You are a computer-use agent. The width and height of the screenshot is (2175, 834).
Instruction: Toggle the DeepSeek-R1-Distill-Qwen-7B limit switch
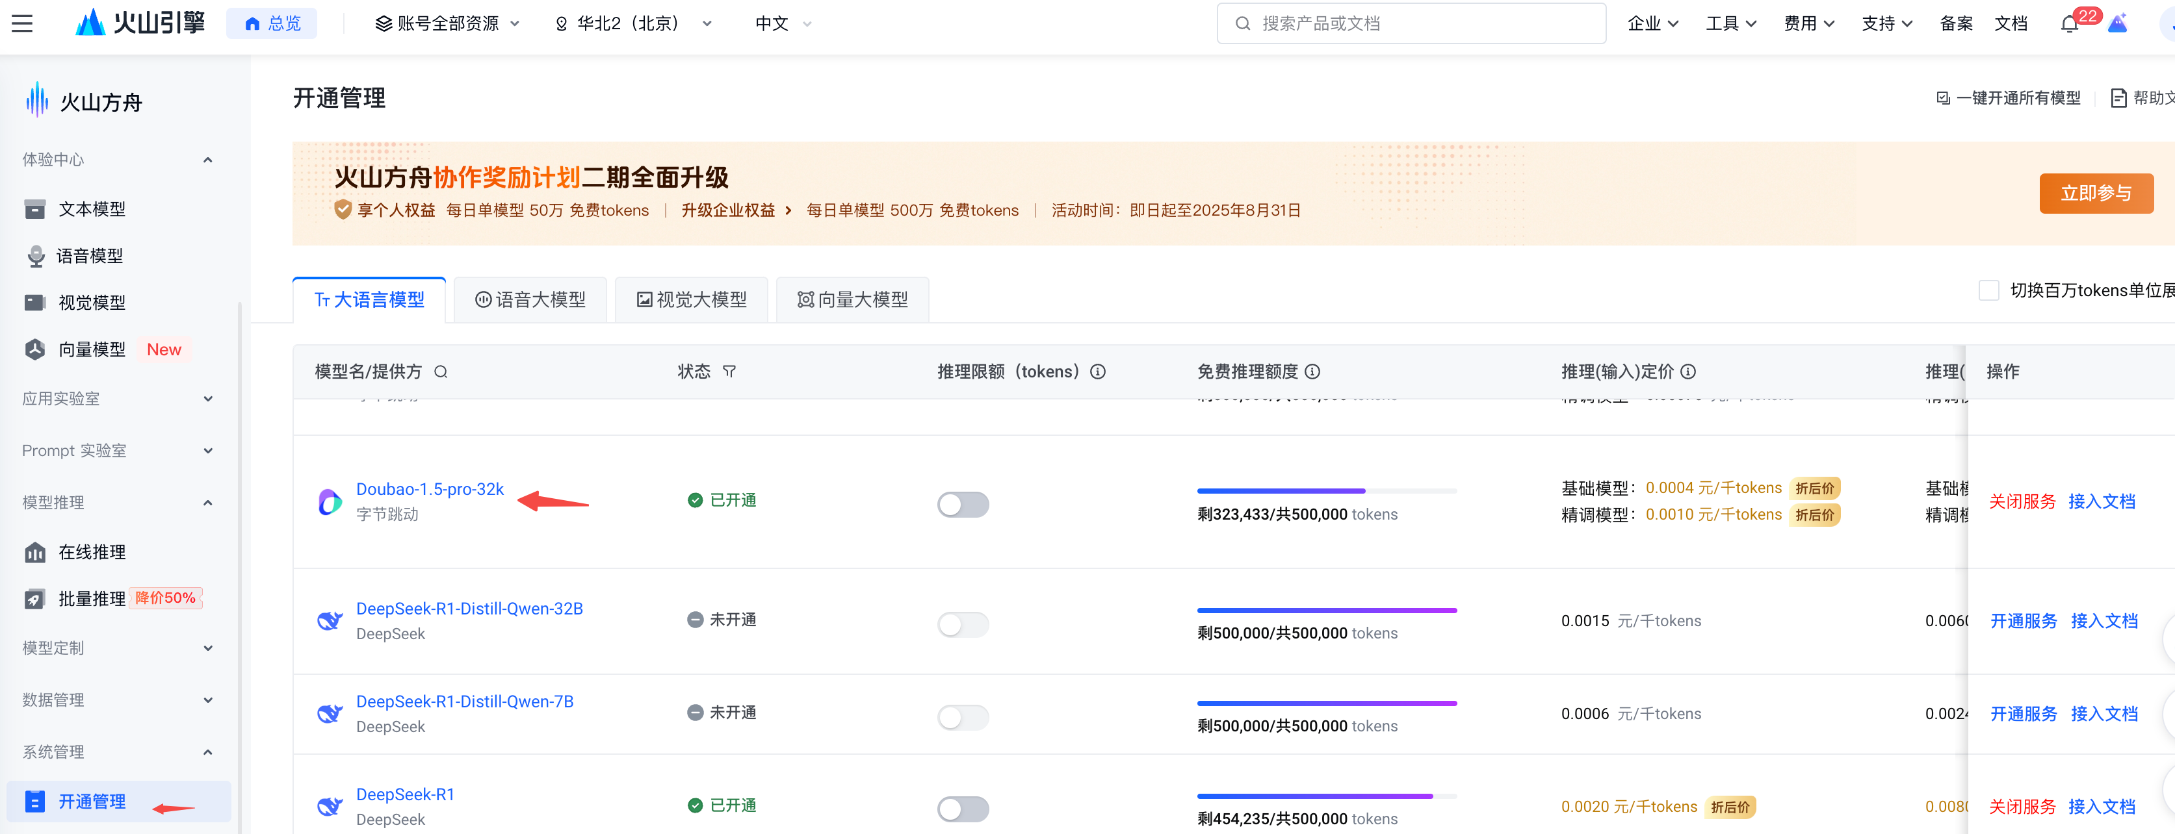coord(963,717)
